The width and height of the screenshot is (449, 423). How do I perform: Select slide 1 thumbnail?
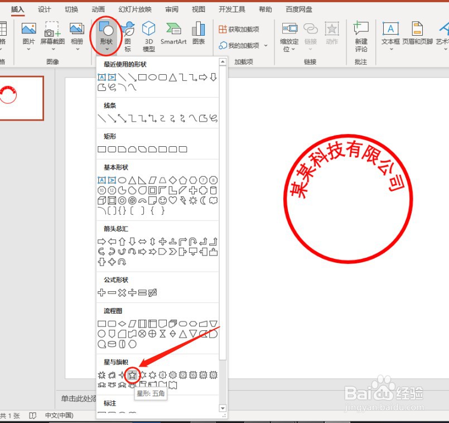(21, 98)
